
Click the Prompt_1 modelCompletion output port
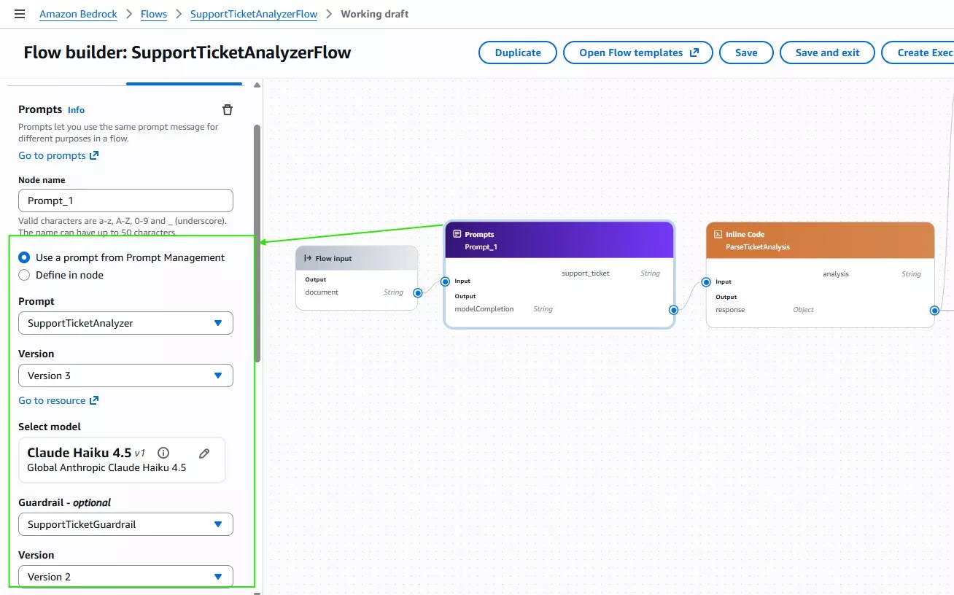673,310
